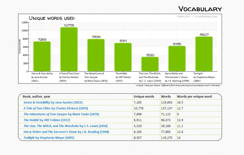Select the unique words cell 3,520
This screenshot has height=155, width=244.
pyautogui.click(x=138, y=126)
